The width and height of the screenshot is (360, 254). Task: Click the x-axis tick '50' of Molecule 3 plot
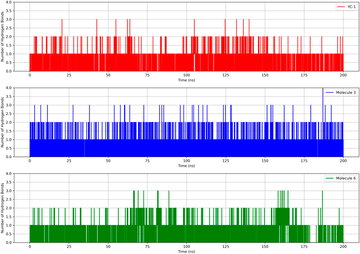(x=108, y=161)
